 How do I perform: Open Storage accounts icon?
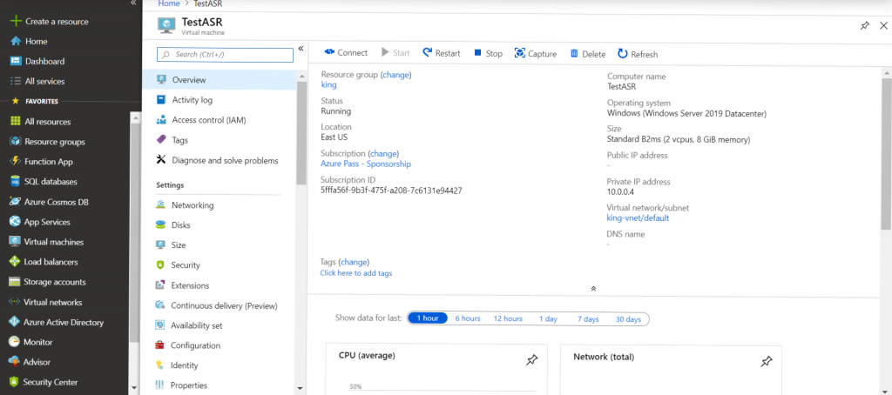tap(15, 282)
